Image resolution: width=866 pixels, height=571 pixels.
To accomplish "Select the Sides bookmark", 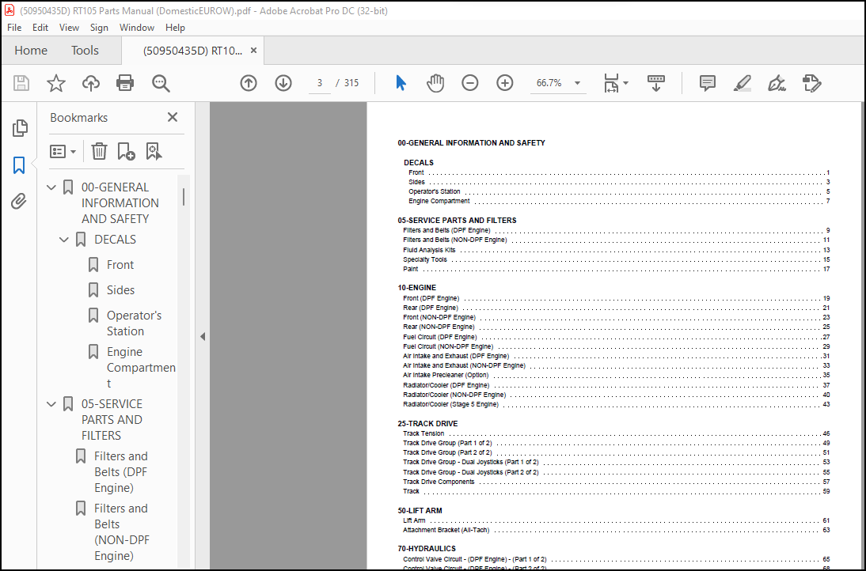I will click(x=121, y=290).
